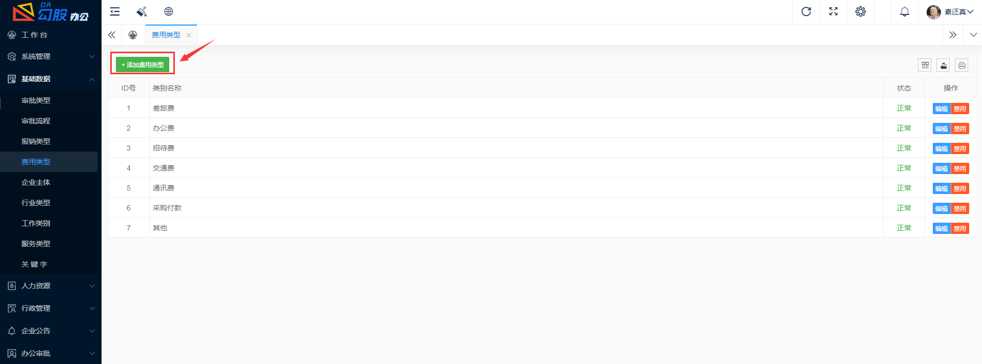Click the 添加费用类型 green button
Viewport: 982px width, 364px height.
[143, 65]
